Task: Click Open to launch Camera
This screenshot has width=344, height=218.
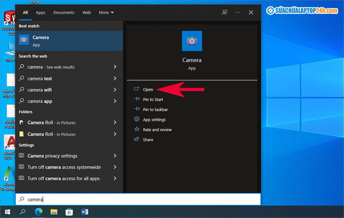Action: pyautogui.click(x=148, y=89)
